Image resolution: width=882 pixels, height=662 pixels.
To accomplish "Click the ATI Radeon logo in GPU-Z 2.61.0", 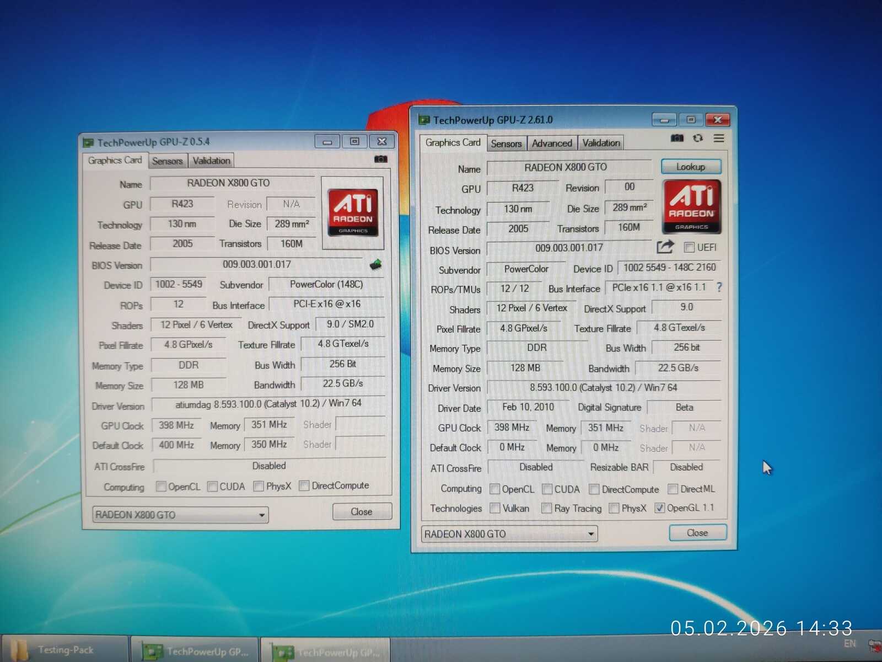I will point(692,207).
